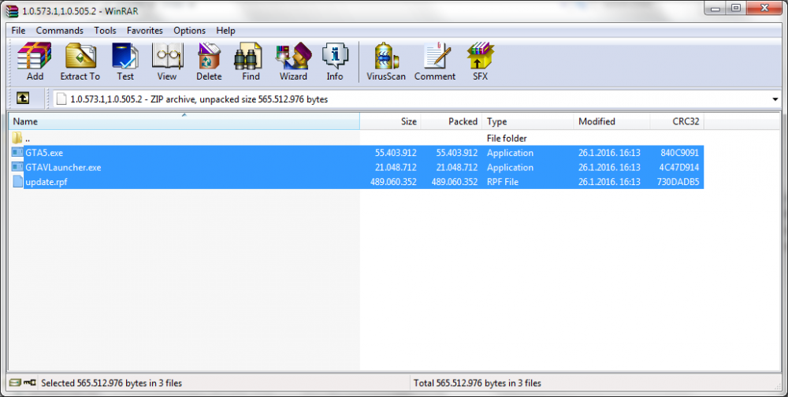Open the Comment tool
The height and width of the screenshot is (397, 788).
tap(435, 61)
